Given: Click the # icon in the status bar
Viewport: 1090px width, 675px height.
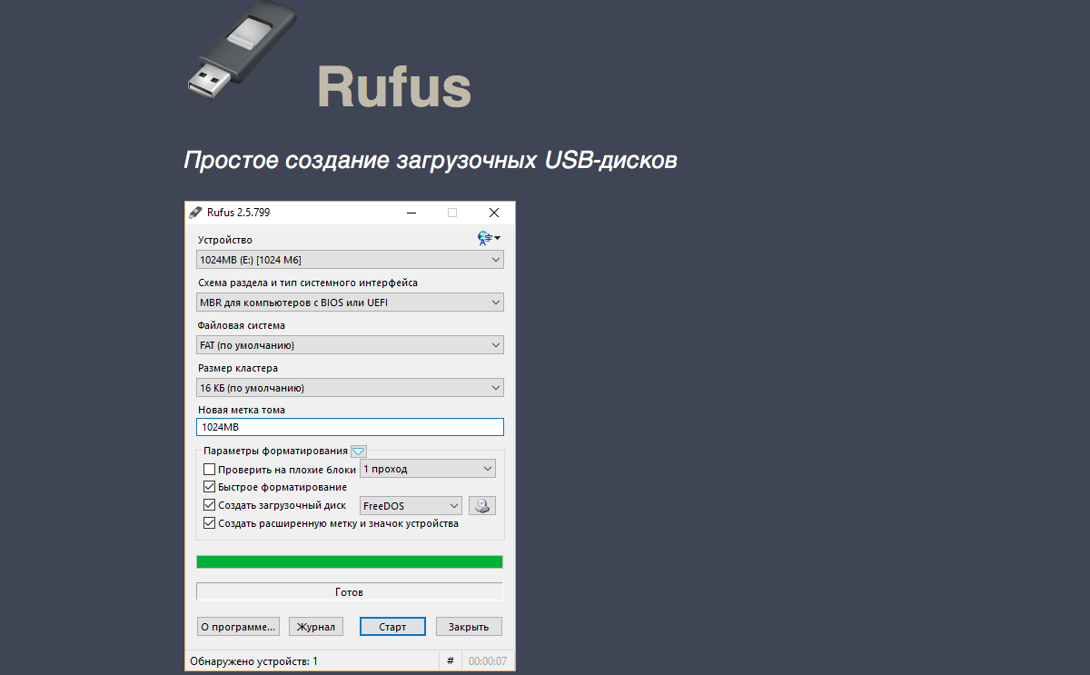Looking at the screenshot, I should [x=451, y=660].
